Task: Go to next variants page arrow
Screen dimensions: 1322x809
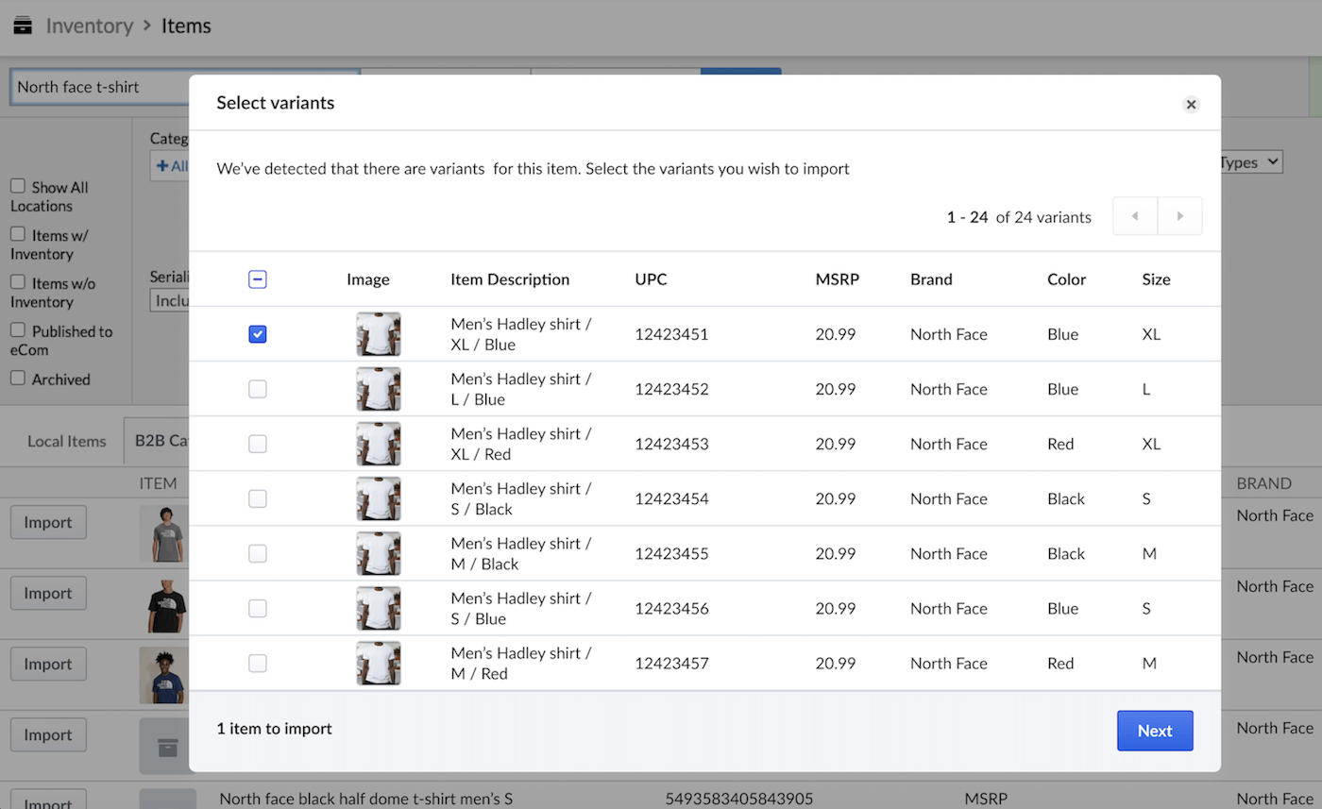Action: point(1180,216)
